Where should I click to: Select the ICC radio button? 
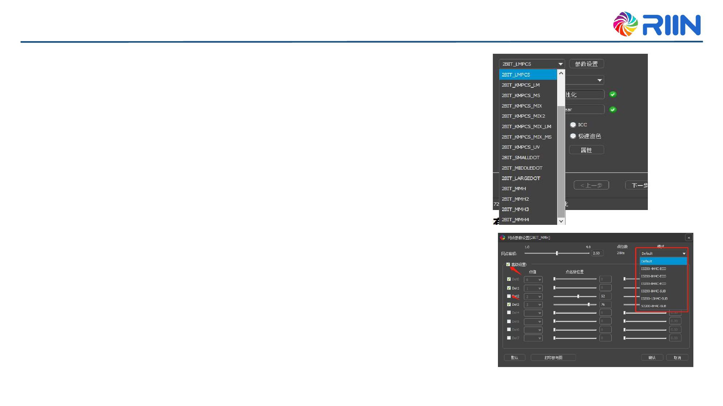[x=573, y=125]
